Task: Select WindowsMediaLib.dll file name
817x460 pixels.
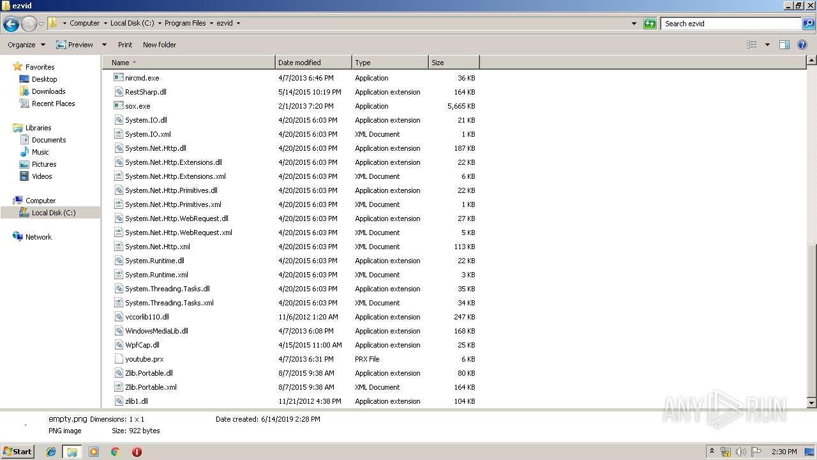Action: pyautogui.click(x=156, y=331)
